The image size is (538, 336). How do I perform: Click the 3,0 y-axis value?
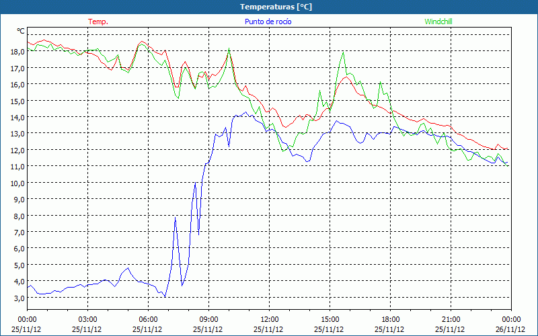point(20,298)
